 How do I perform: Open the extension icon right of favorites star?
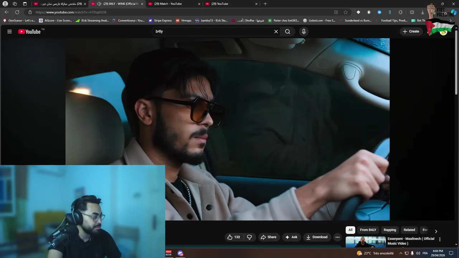point(358,12)
